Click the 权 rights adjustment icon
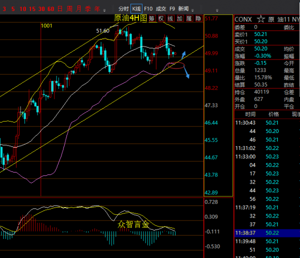Viewport: 300px width, 258px height. [x=161, y=18]
